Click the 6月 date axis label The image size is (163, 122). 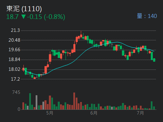tap(94, 113)
